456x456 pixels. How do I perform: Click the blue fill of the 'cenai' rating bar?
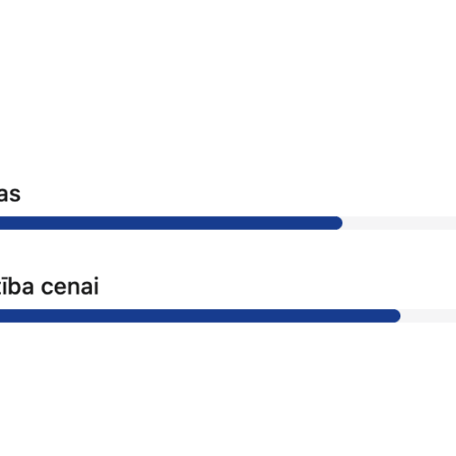(x=200, y=316)
